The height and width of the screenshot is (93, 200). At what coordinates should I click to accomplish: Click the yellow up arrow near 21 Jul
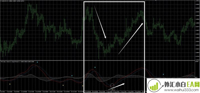point(63,85)
